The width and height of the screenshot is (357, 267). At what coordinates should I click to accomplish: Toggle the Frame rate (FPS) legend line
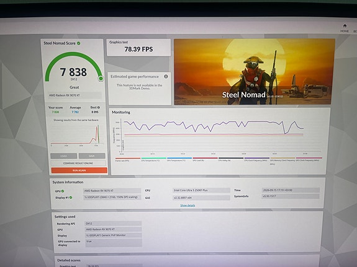(128, 159)
